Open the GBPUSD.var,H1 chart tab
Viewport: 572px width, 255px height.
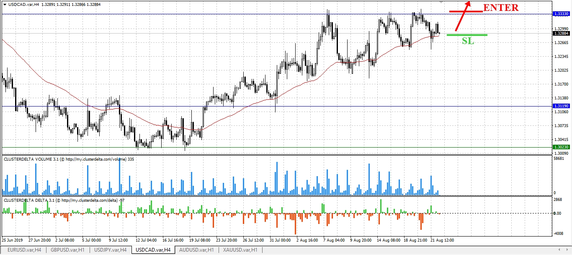(67, 250)
